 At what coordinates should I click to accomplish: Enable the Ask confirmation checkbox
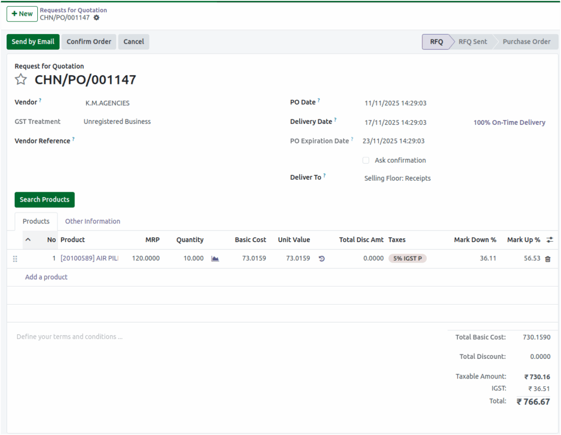pyautogui.click(x=365, y=160)
